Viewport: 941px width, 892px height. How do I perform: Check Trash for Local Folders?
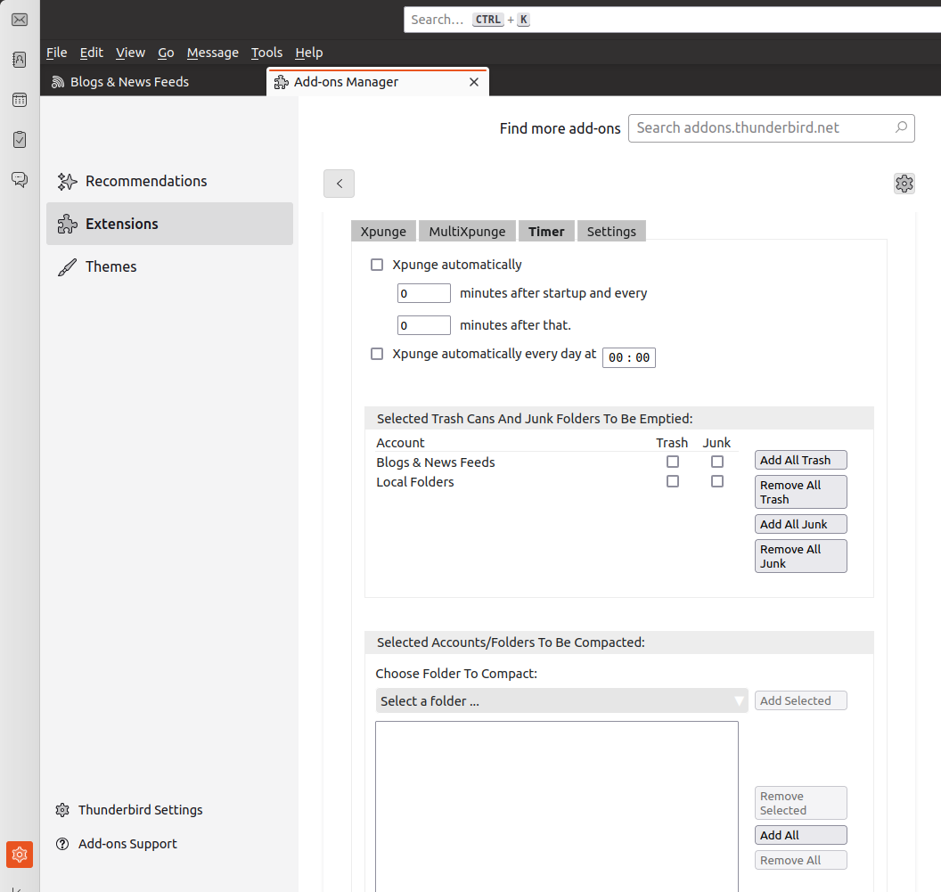pos(673,481)
